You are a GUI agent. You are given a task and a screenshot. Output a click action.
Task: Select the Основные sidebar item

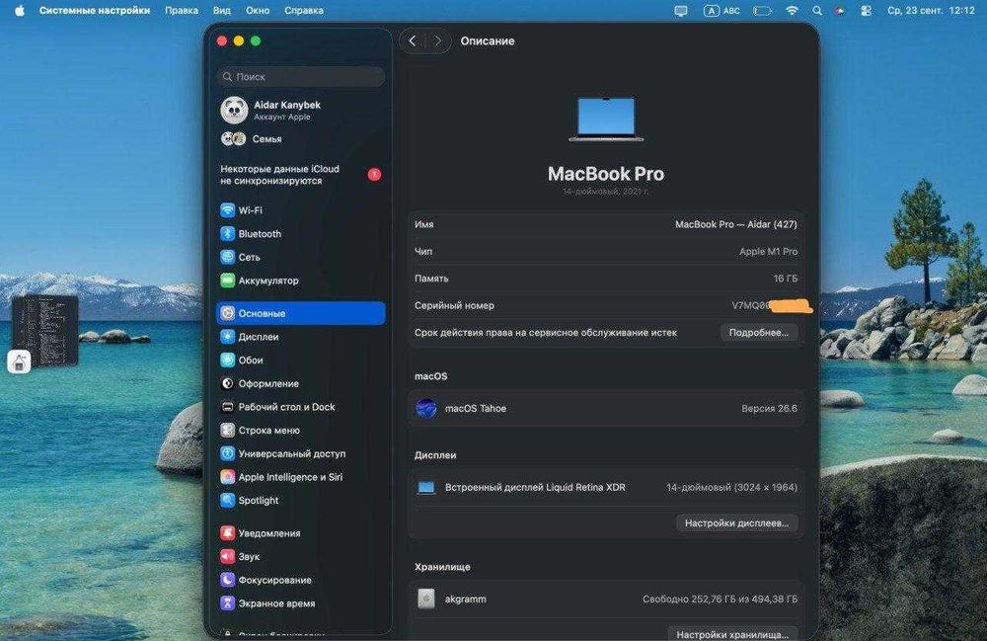(301, 313)
